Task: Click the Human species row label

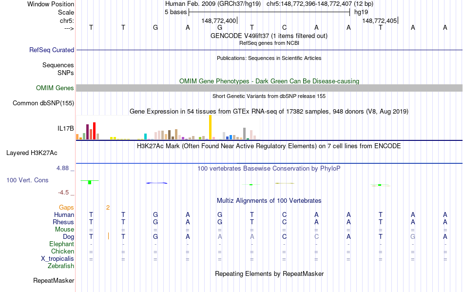Action: [64, 214]
